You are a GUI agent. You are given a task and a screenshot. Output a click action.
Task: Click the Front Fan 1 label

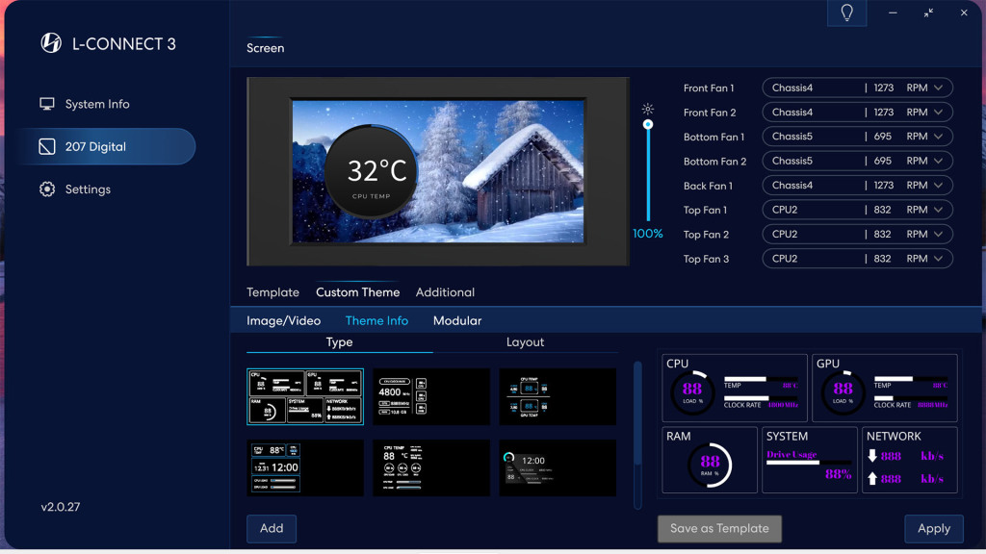(709, 88)
